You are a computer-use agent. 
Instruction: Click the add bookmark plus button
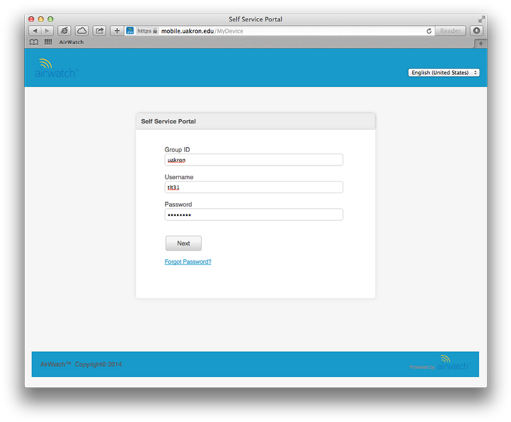pos(117,31)
